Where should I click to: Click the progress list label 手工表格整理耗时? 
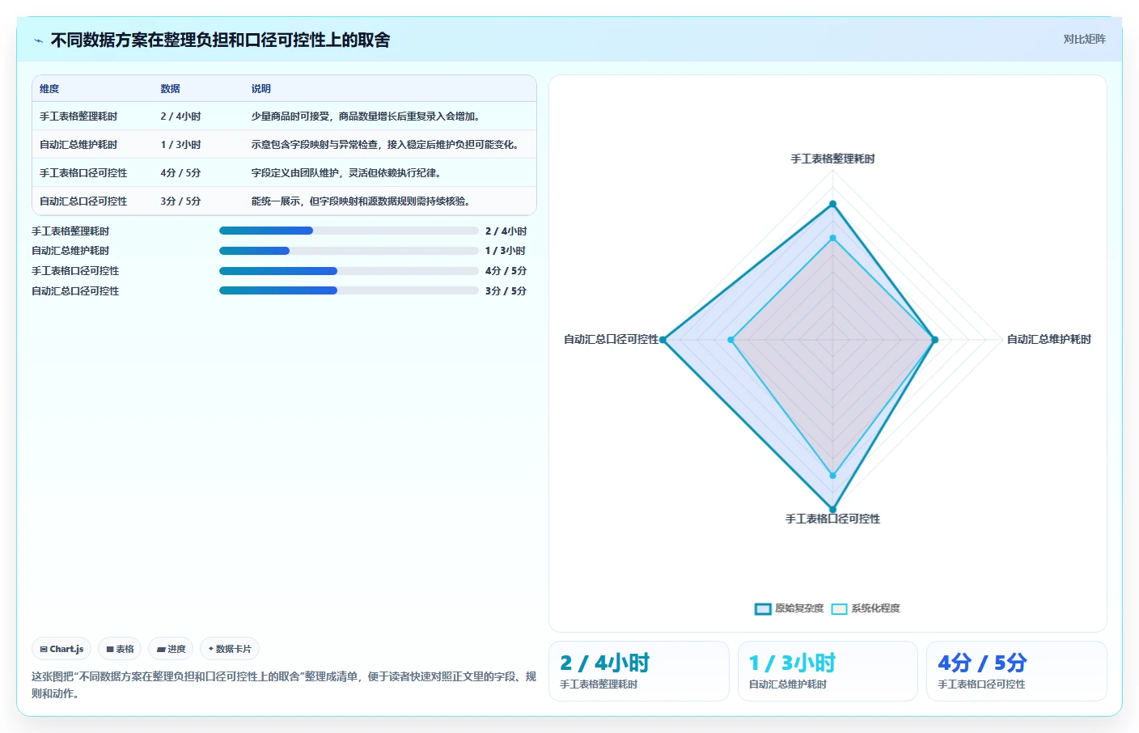pyautogui.click(x=70, y=231)
